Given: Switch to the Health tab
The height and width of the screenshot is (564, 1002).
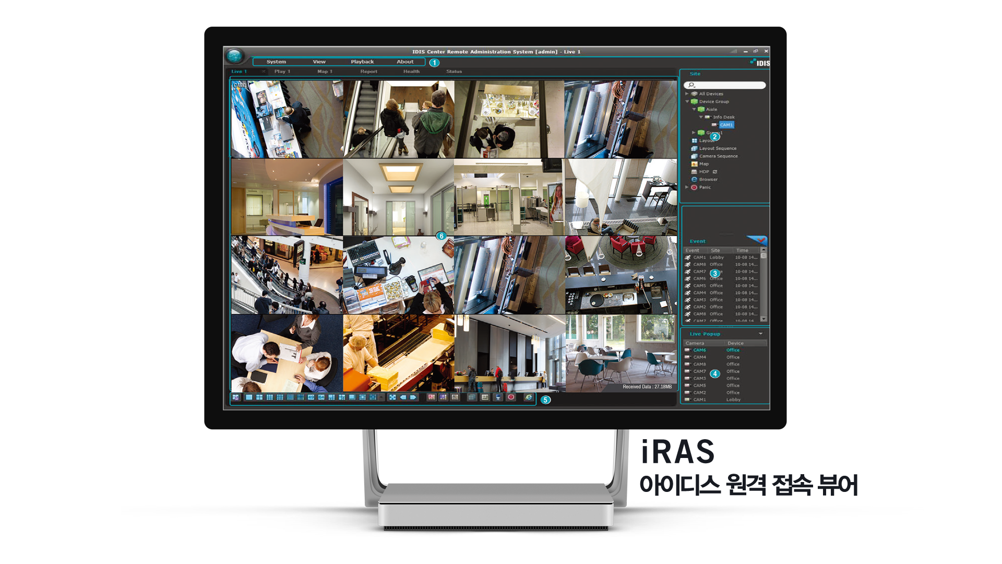Looking at the screenshot, I should click(411, 72).
